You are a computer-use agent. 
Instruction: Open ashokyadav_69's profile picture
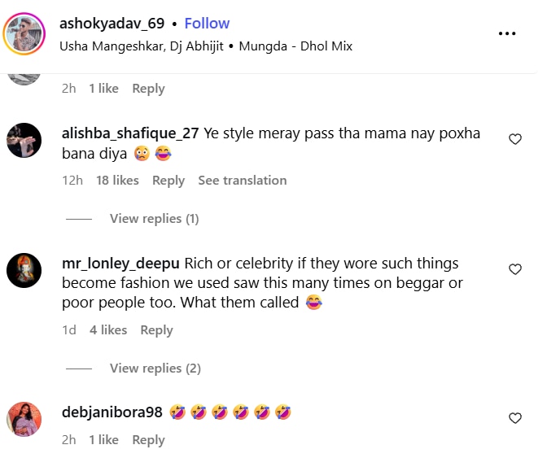[24, 34]
